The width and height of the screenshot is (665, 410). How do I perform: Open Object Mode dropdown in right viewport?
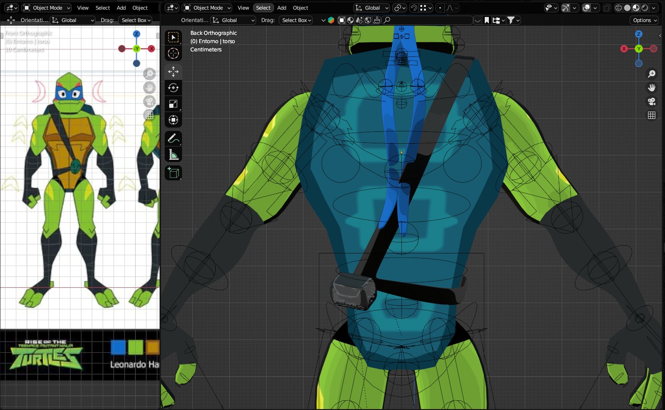207,8
